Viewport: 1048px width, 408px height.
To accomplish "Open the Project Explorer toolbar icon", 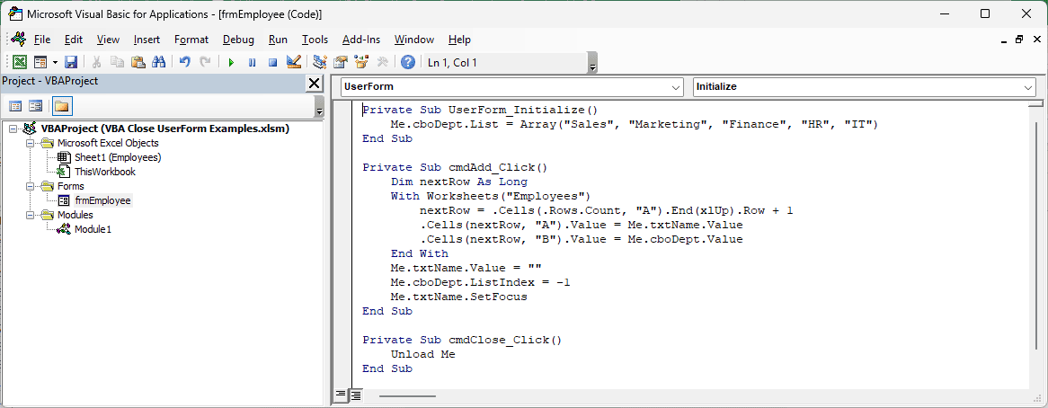I will point(319,62).
